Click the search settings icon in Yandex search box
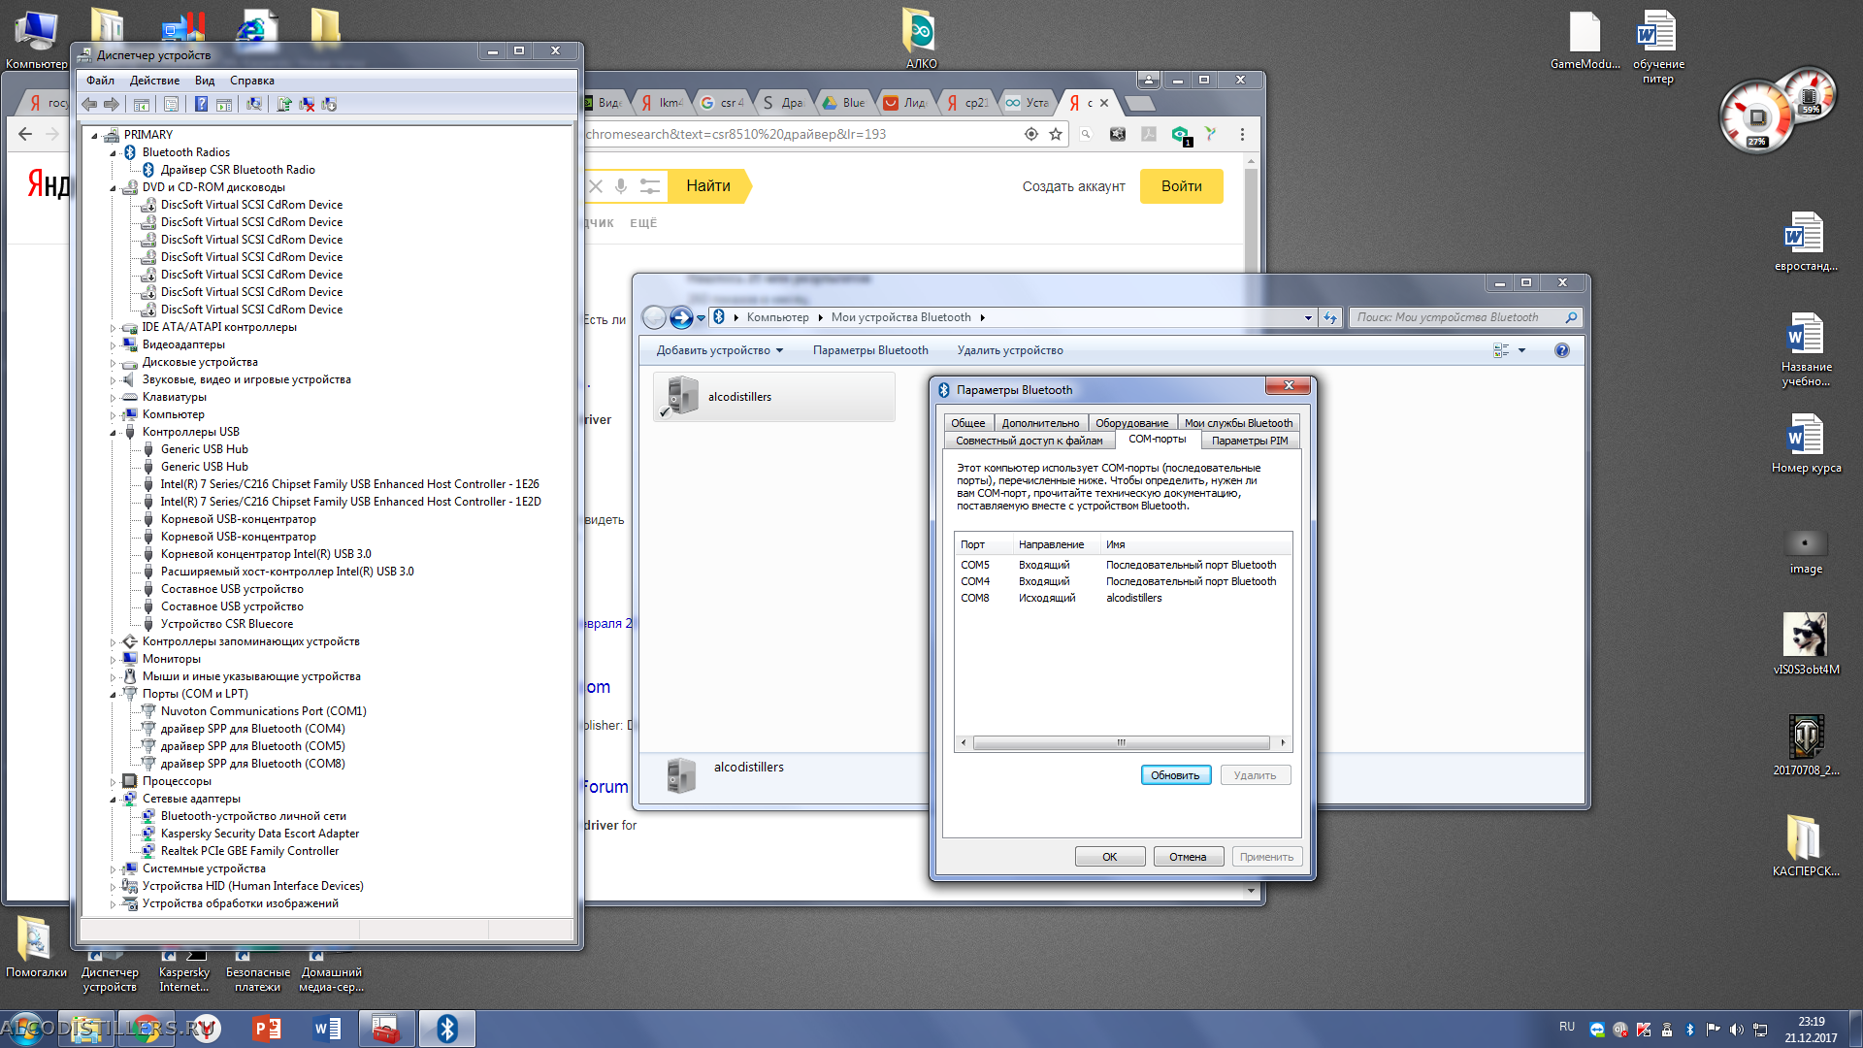 click(x=650, y=186)
